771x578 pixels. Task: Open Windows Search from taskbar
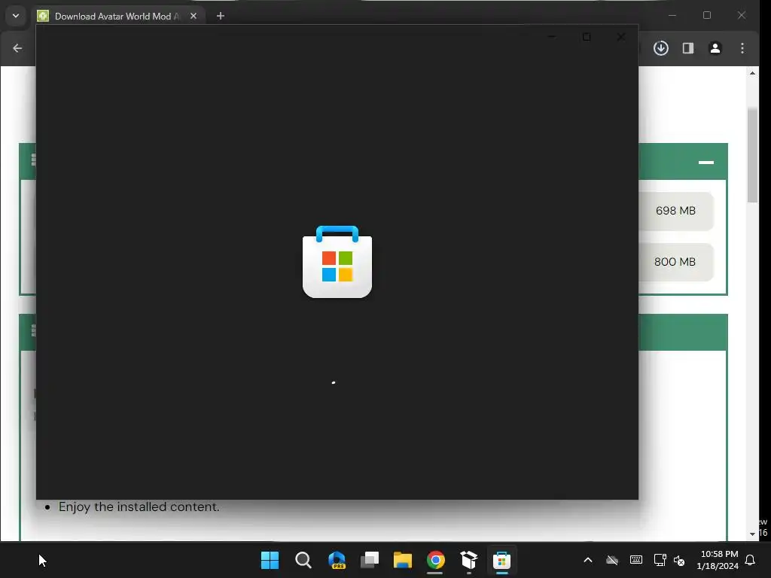pos(303,560)
